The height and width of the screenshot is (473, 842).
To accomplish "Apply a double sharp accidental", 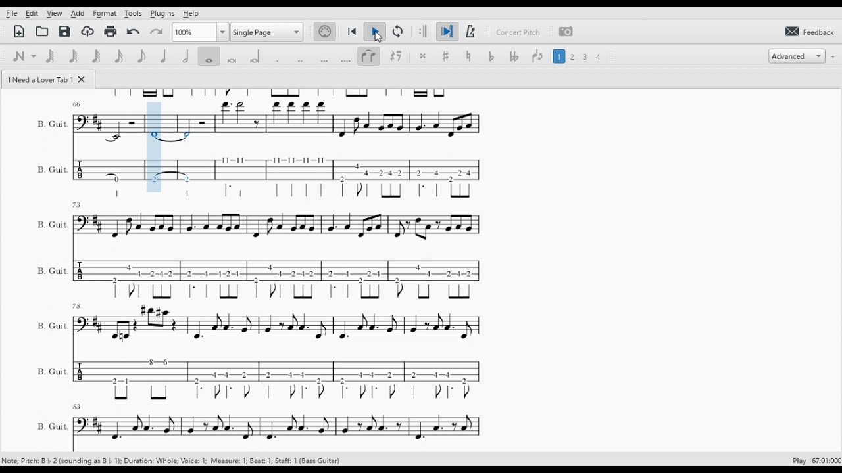I will pos(423,56).
